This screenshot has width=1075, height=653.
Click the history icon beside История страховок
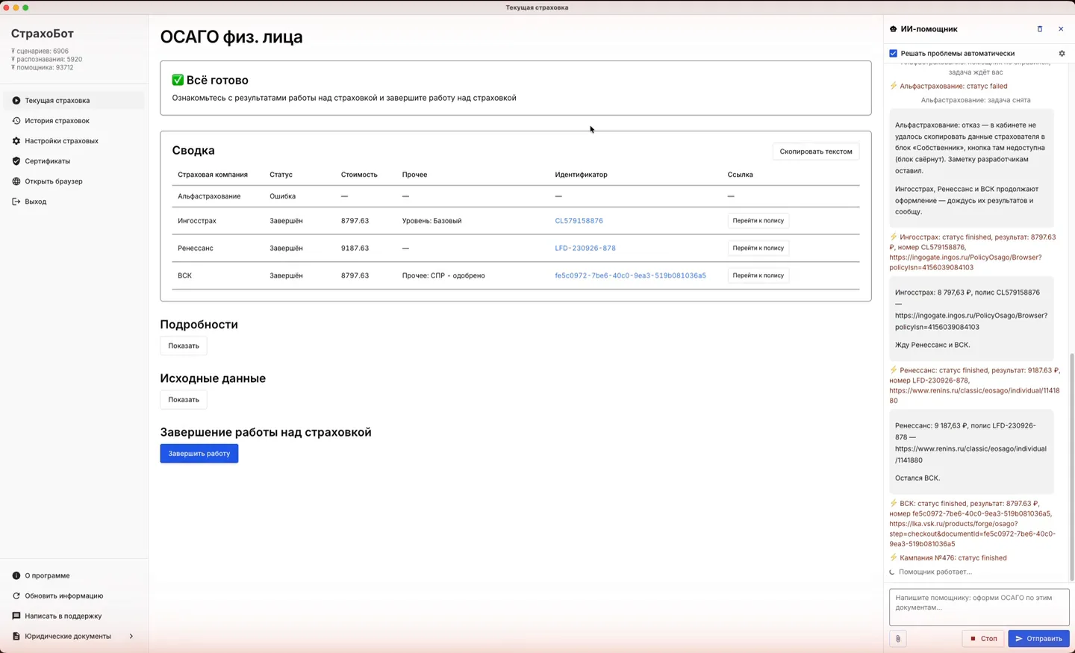pyautogui.click(x=16, y=121)
